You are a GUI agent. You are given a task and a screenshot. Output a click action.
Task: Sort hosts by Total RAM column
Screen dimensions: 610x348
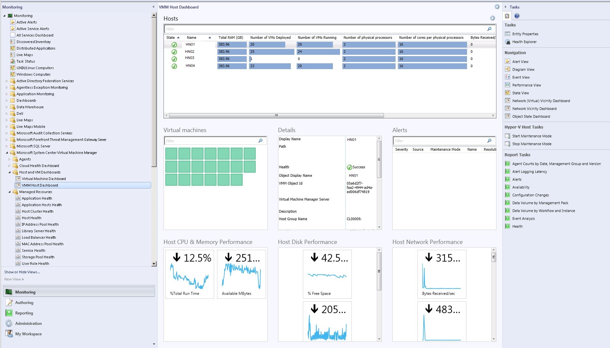tap(231, 38)
